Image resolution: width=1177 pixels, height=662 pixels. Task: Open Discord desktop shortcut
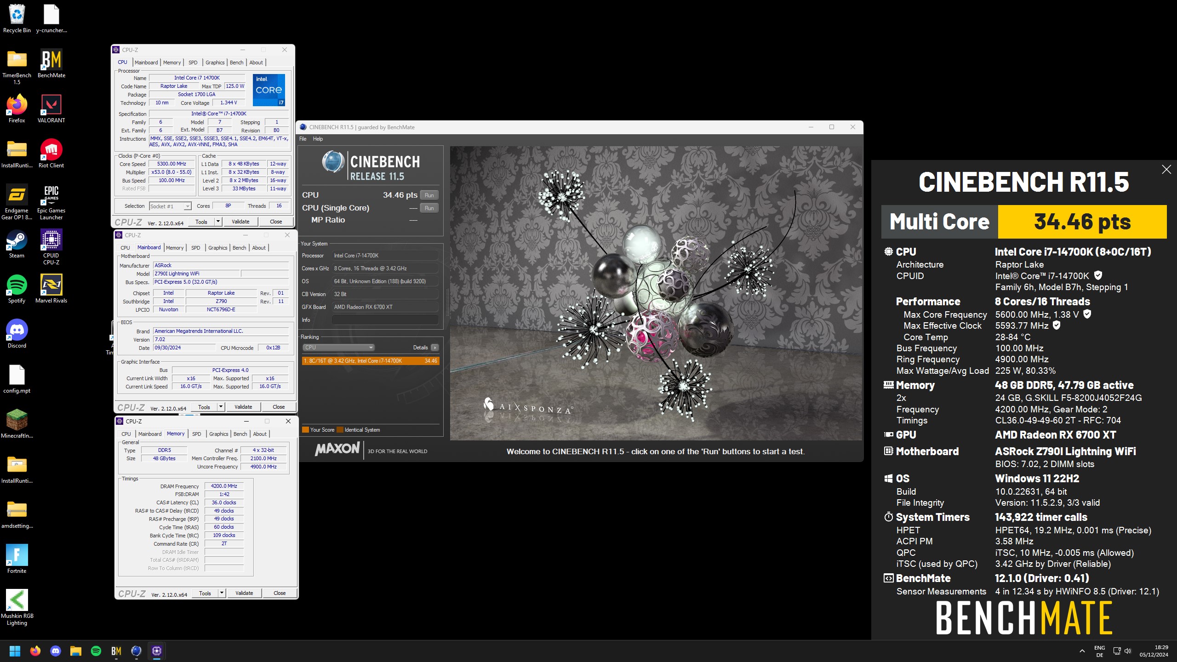point(17,334)
